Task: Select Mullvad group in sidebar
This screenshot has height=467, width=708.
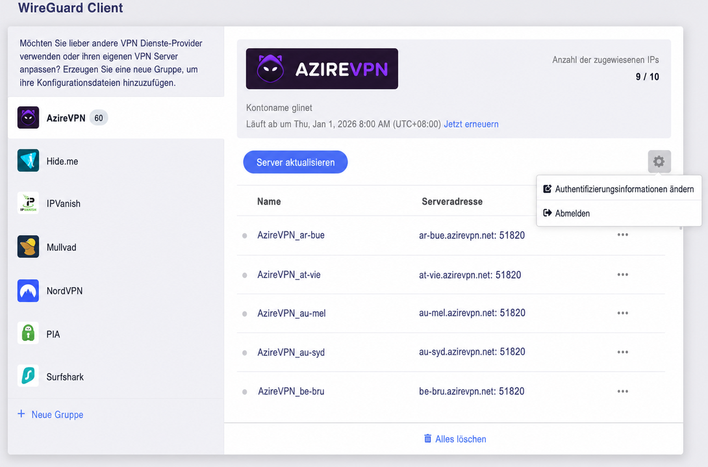Action: pos(116,247)
